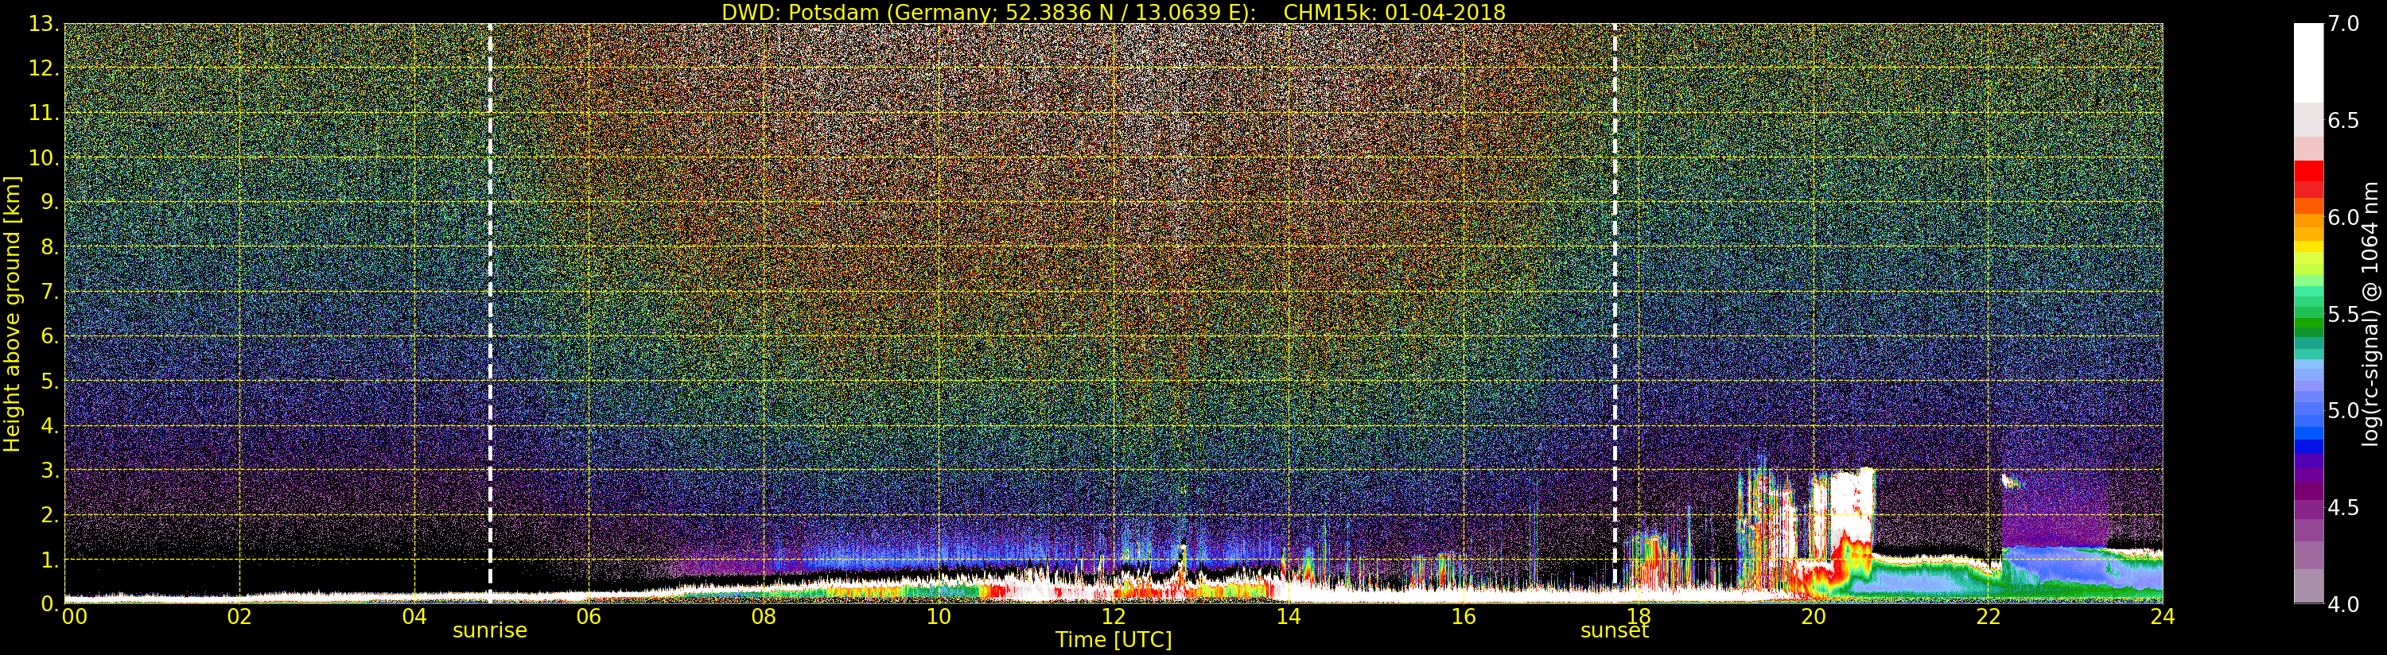Click the 'Height above ground [km]' axis label
This screenshot has height=655, width=2387.
point(12,314)
